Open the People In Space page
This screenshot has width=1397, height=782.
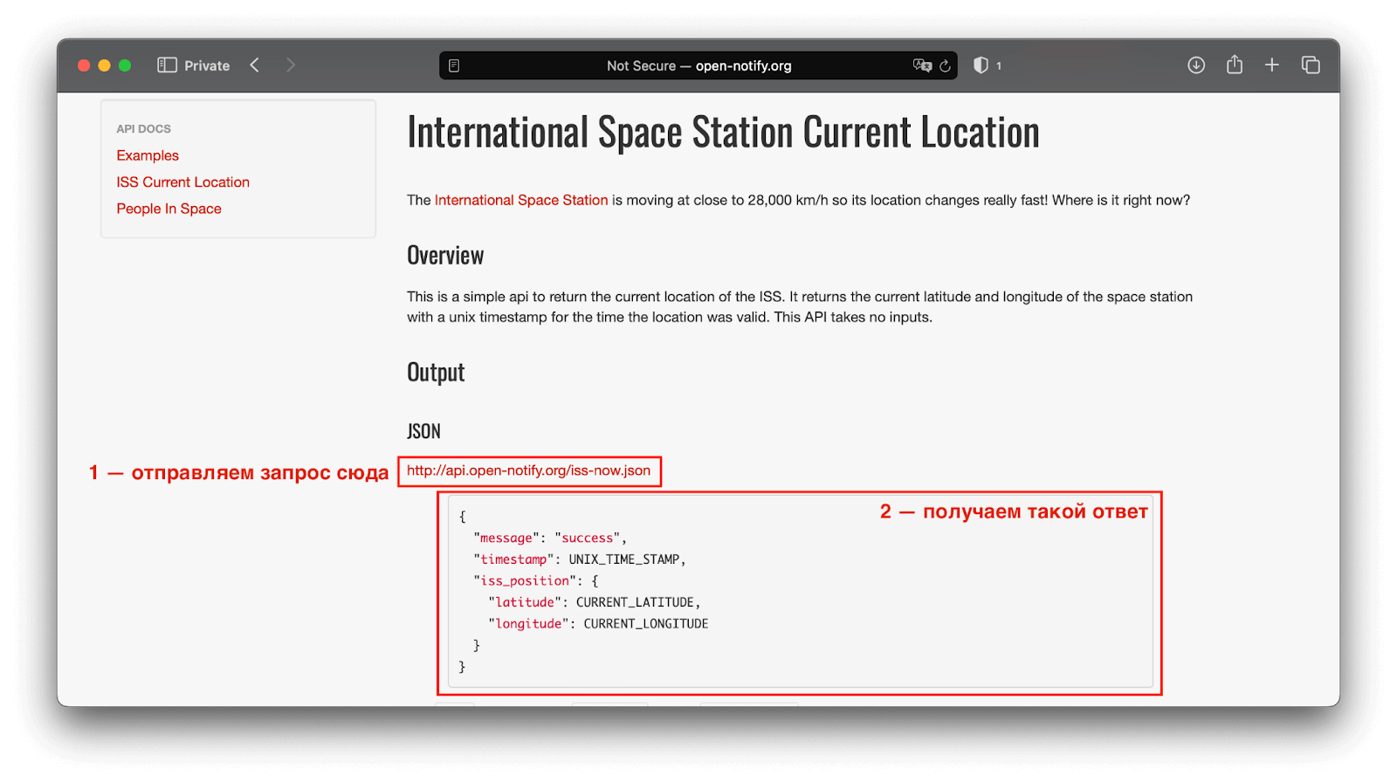(169, 209)
